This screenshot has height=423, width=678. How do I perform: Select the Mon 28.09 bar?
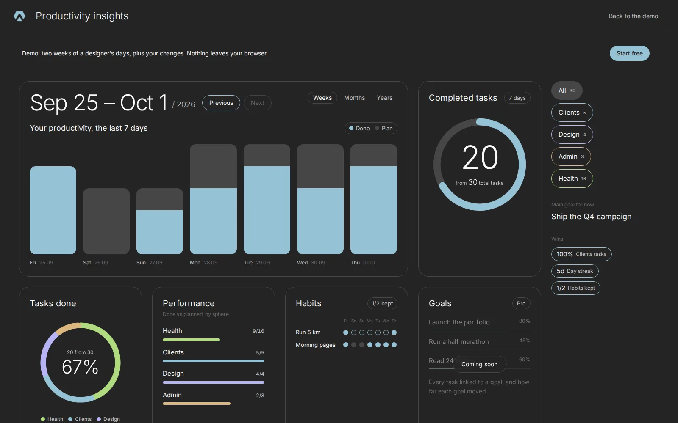pos(213,199)
